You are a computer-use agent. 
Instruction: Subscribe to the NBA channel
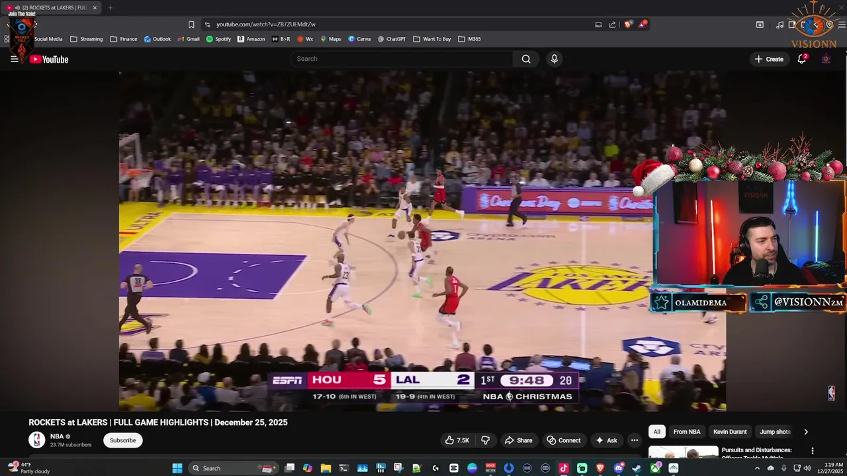pos(122,440)
